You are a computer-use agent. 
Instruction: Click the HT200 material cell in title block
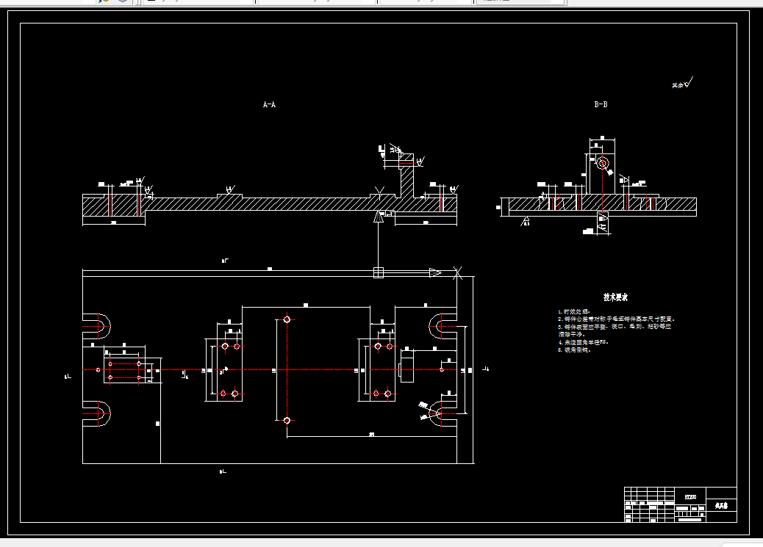tap(690, 497)
